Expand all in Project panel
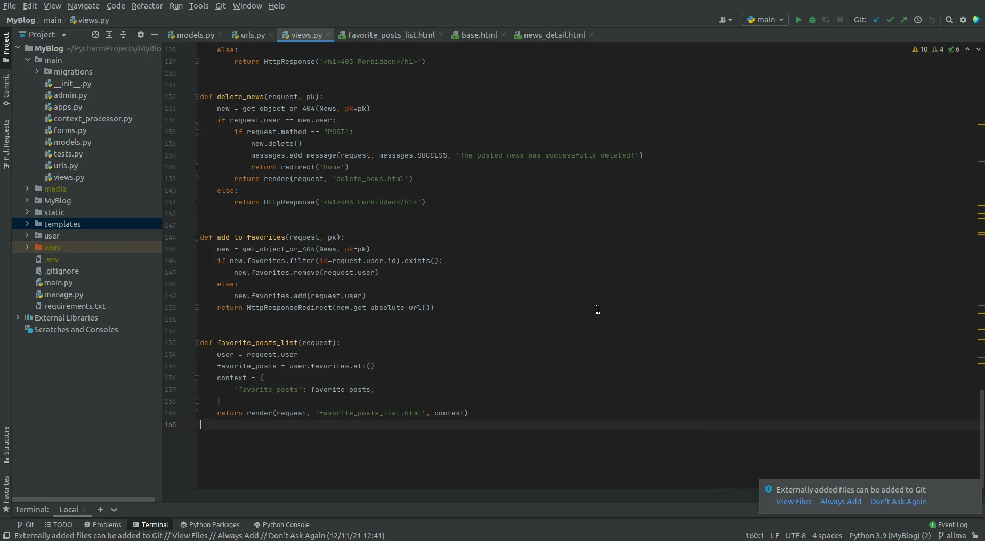Viewport: 985px width, 541px height. coord(109,35)
